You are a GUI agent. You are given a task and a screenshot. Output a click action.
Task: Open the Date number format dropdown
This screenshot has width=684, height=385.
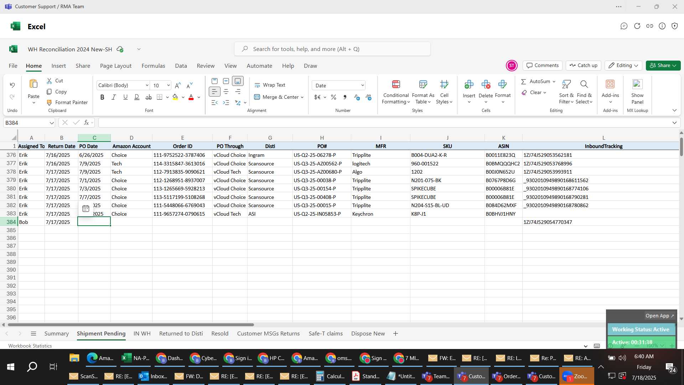click(x=362, y=86)
